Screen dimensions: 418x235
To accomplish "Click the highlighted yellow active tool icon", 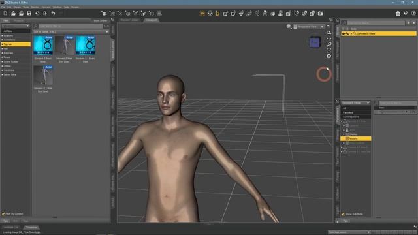I will (202, 13).
